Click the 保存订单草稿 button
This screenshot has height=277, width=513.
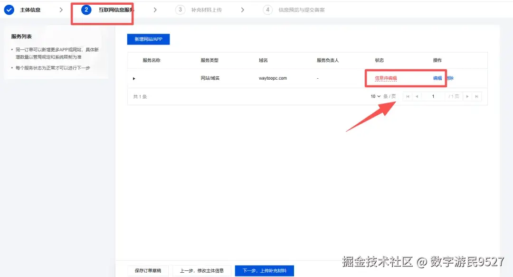pyautogui.click(x=147, y=270)
